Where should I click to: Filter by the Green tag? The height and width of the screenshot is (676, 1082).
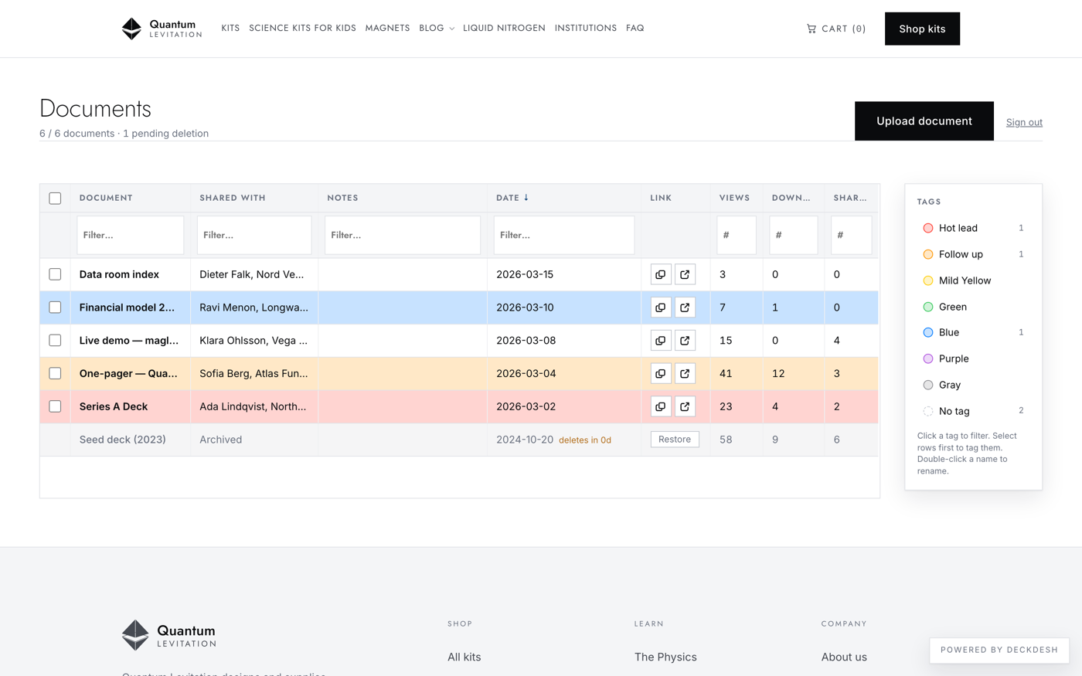tap(973, 307)
